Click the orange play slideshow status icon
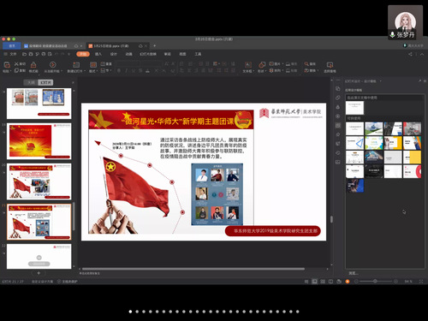This screenshot has width=428, height=321. click(348, 282)
